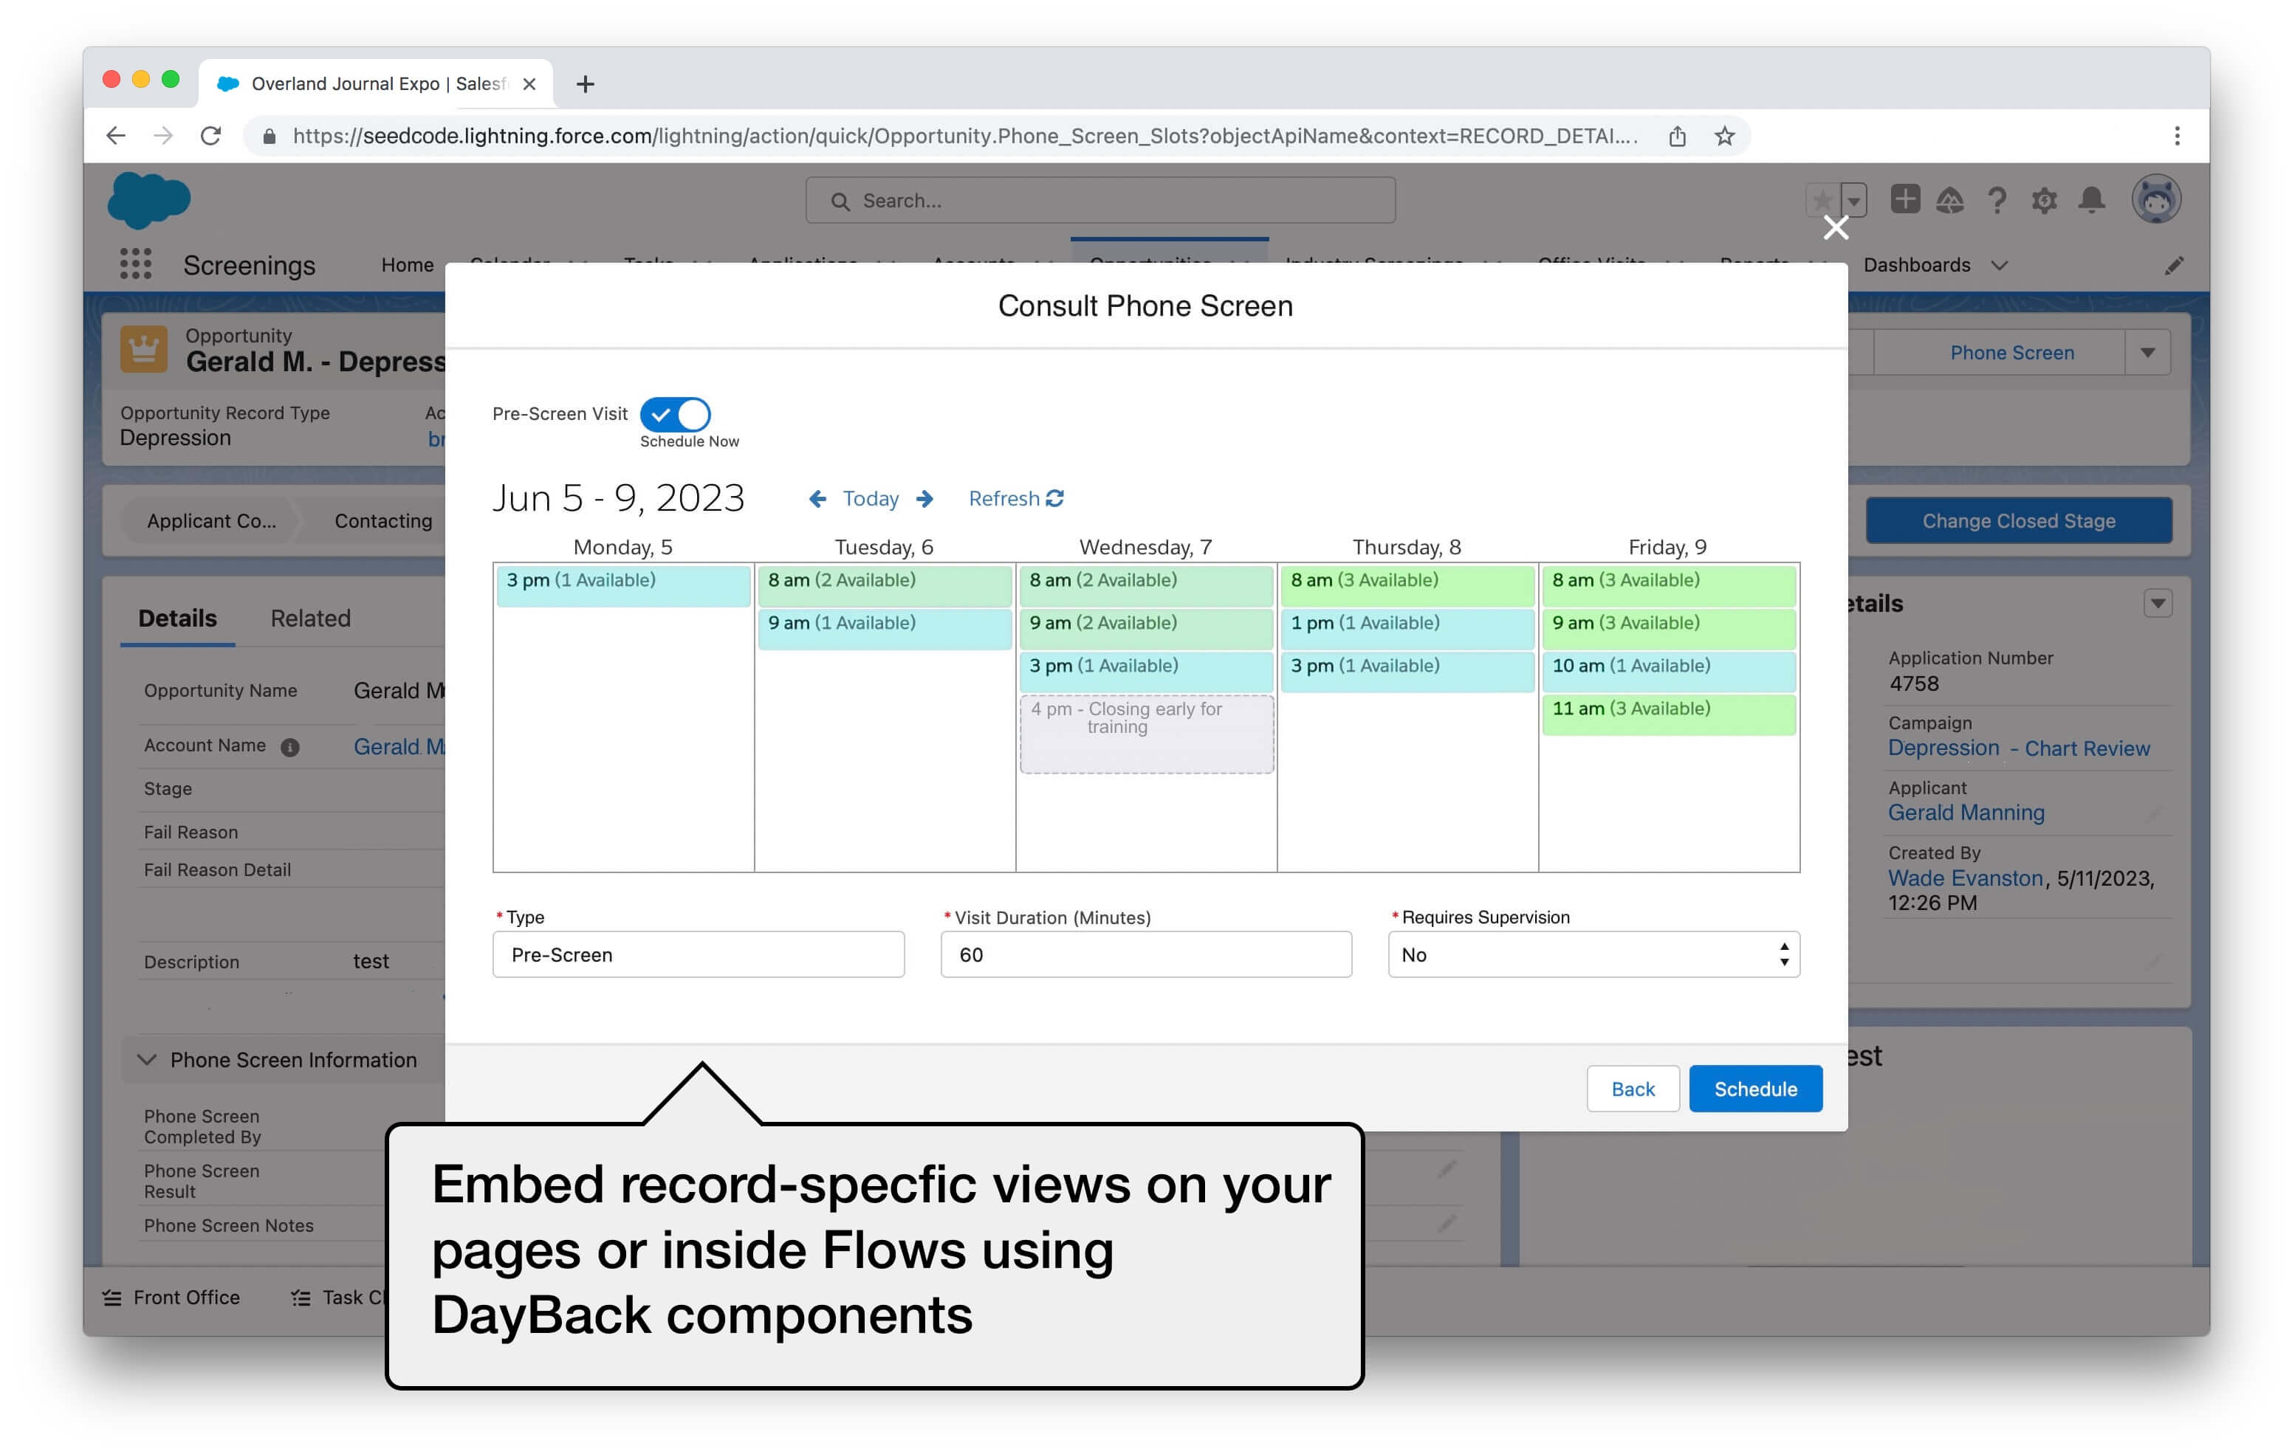Viewport: 2292px width, 1454px height.
Task: Open the Dashboards nav tab
Action: click(x=1916, y=264)
